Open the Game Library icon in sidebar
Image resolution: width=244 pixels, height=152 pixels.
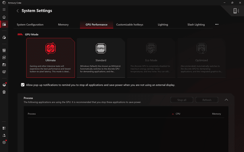(x=4, y=65)
